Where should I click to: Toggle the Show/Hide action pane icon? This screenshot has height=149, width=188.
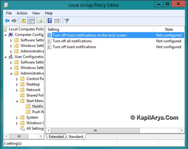[57, 21]
